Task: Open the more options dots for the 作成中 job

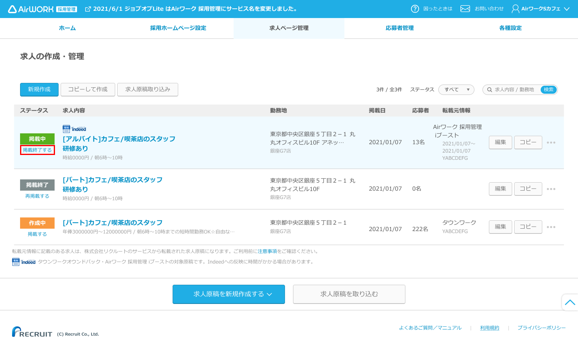Action: point(551,227)
